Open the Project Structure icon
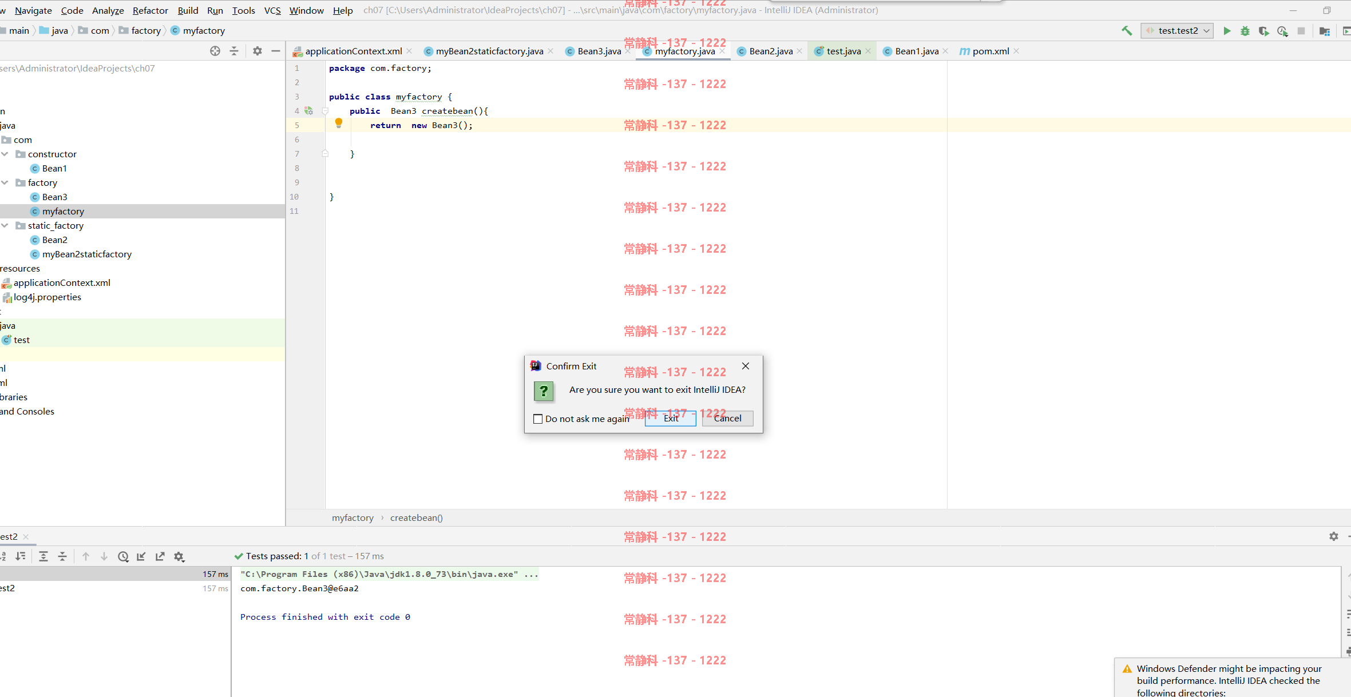1351x697 pixels. point(1324,31)
